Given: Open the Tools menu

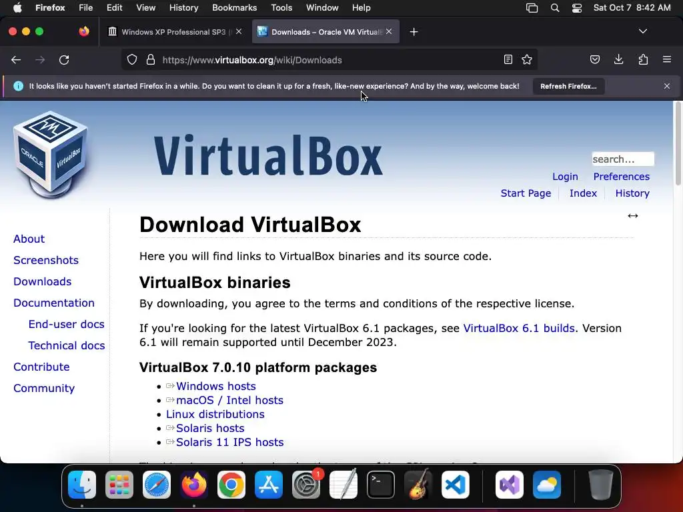Looking at the screenshot, I should click(x=281, y=7).
